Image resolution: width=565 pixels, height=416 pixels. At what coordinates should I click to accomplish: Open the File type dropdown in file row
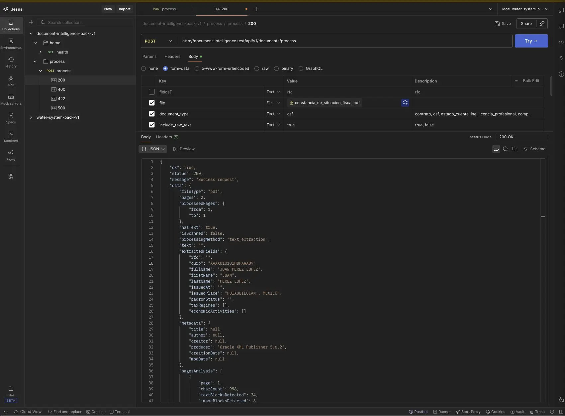(273, 103)
